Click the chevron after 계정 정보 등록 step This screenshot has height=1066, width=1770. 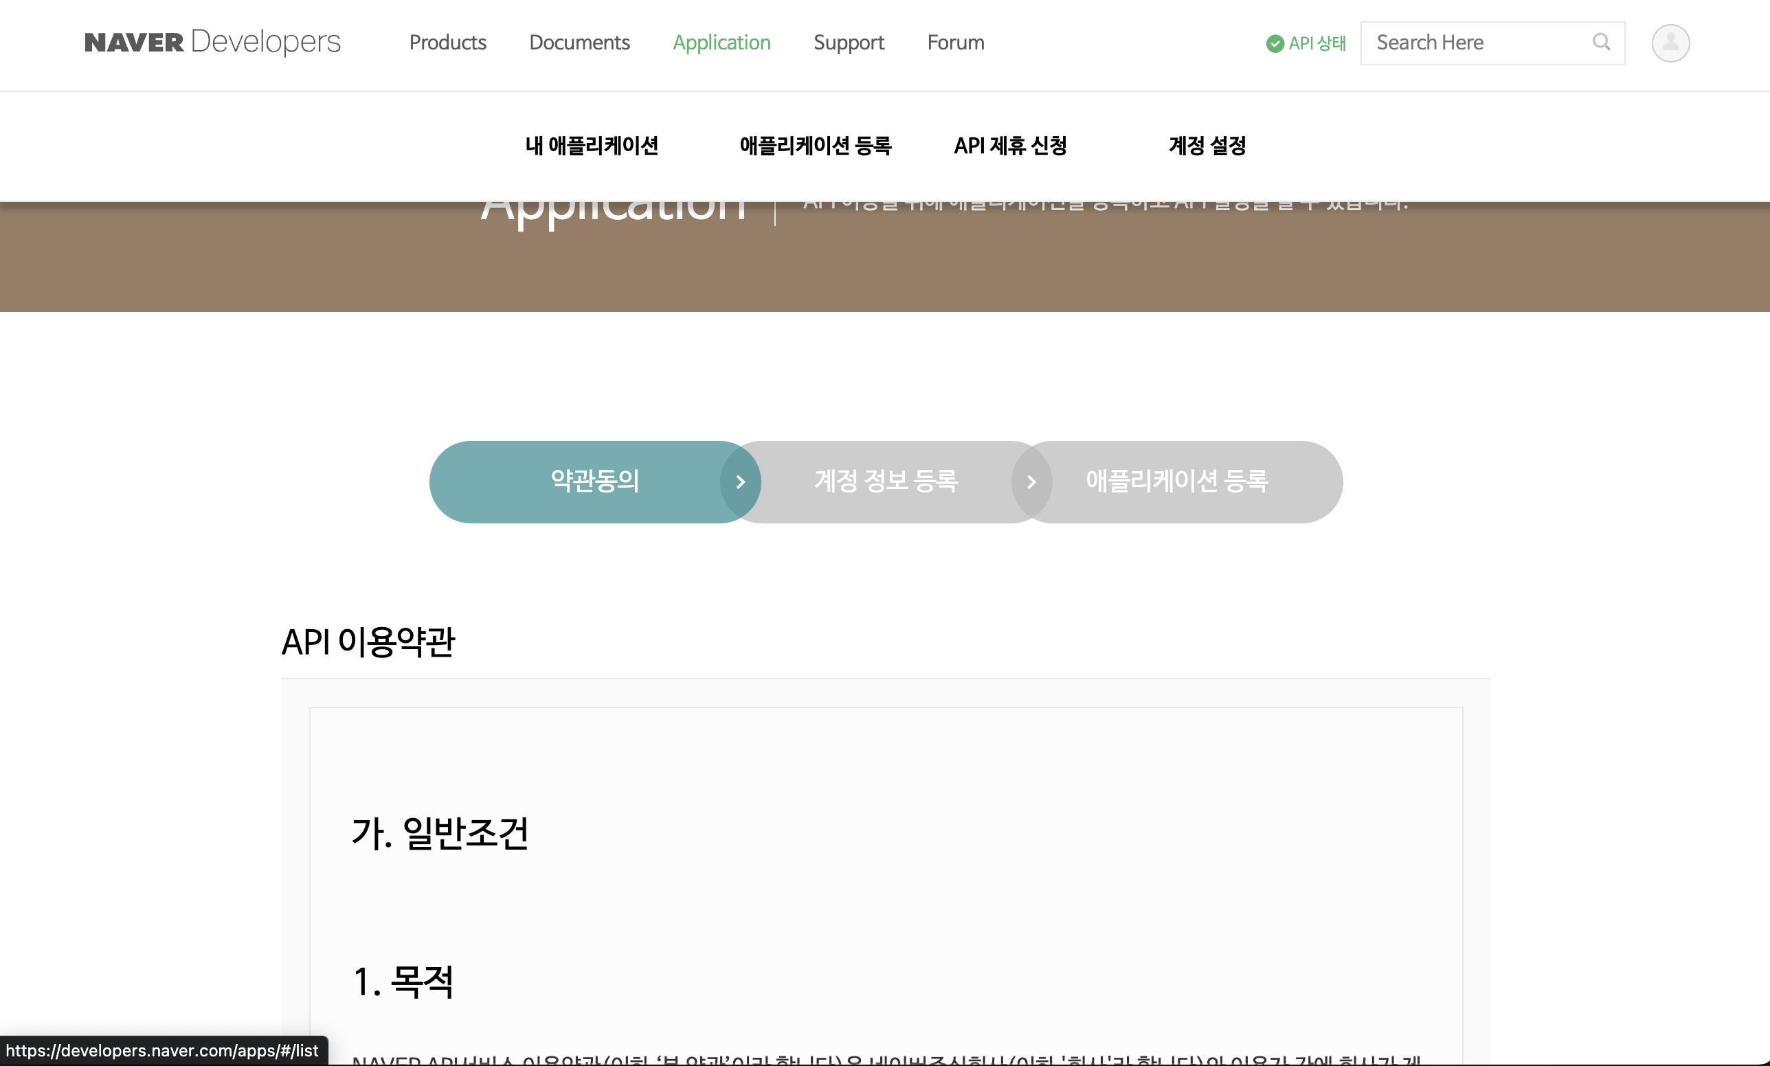click(1031, 481)
